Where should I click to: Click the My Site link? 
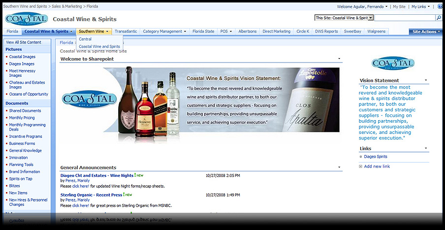(x=399, y=6)
